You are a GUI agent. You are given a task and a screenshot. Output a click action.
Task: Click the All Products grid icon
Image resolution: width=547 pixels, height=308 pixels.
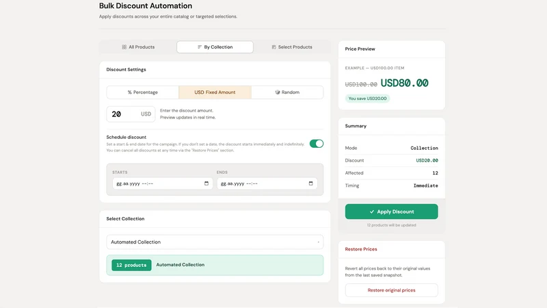pyautogui.click(x=124, y=47)
